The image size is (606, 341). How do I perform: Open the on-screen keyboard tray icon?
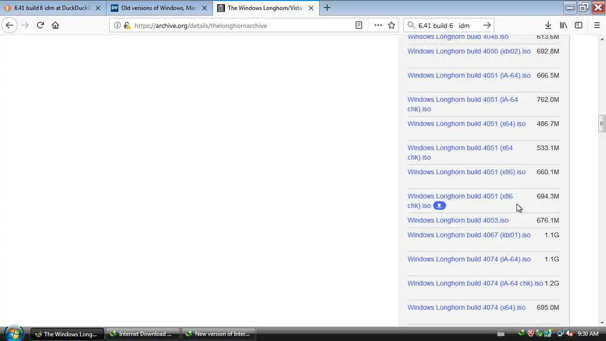tap(501, 334)
